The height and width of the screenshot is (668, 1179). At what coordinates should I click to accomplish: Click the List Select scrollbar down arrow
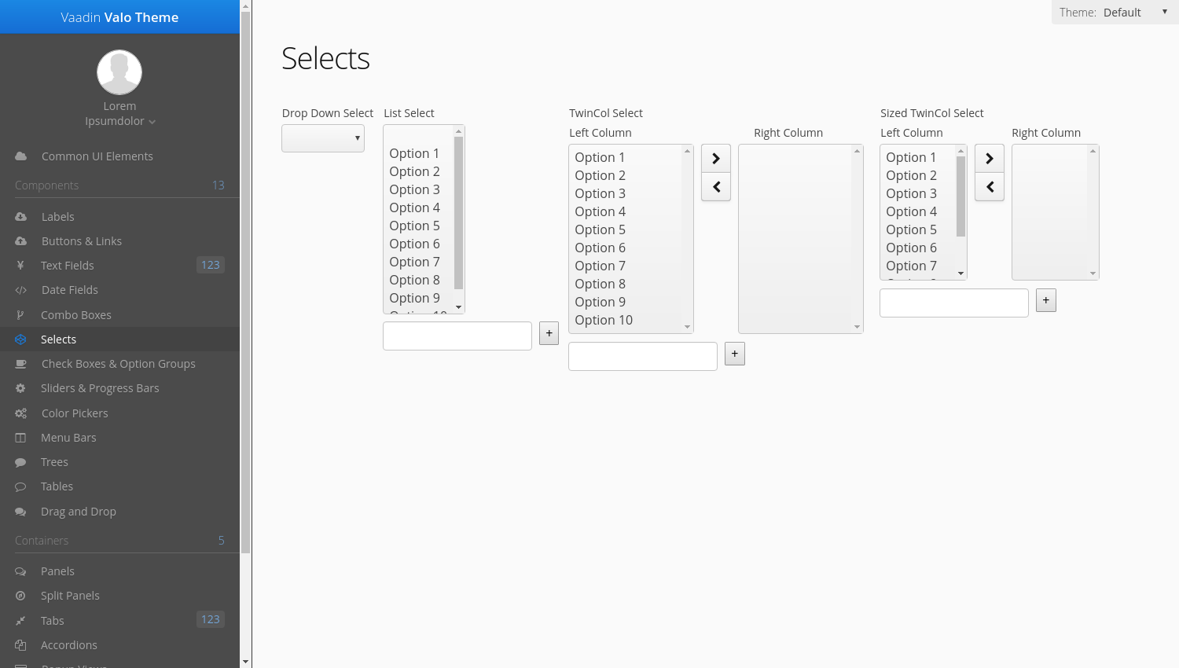click(459, 307)
